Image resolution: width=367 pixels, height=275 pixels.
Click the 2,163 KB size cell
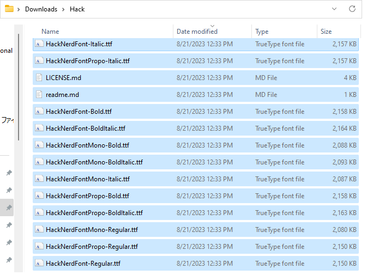click(x=345, y=213)
